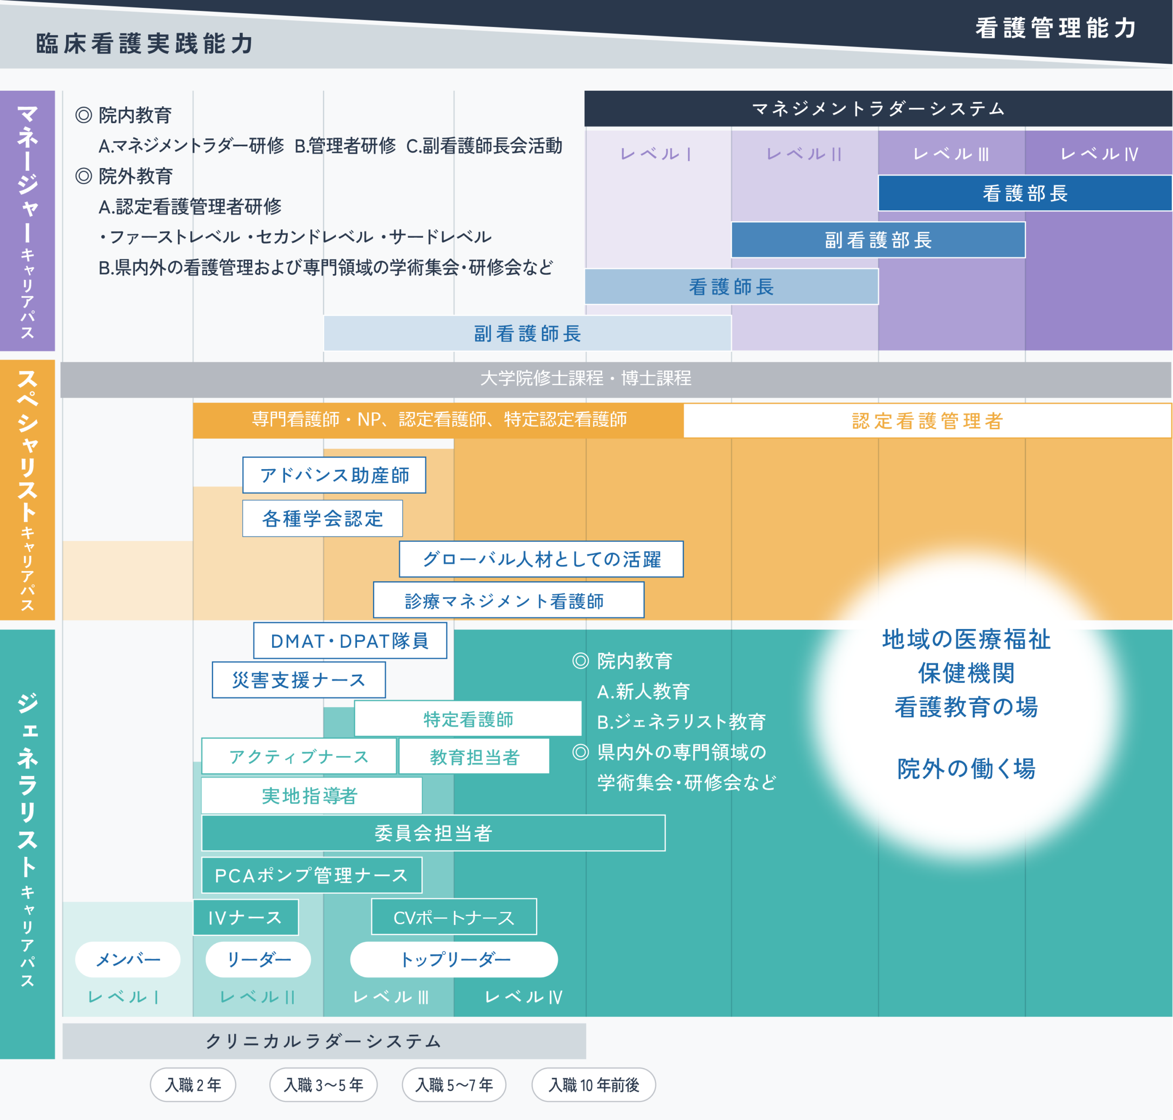Click the 看護部長 box
This screenshot has width=1173, height=1120.
click(1024, 193)
